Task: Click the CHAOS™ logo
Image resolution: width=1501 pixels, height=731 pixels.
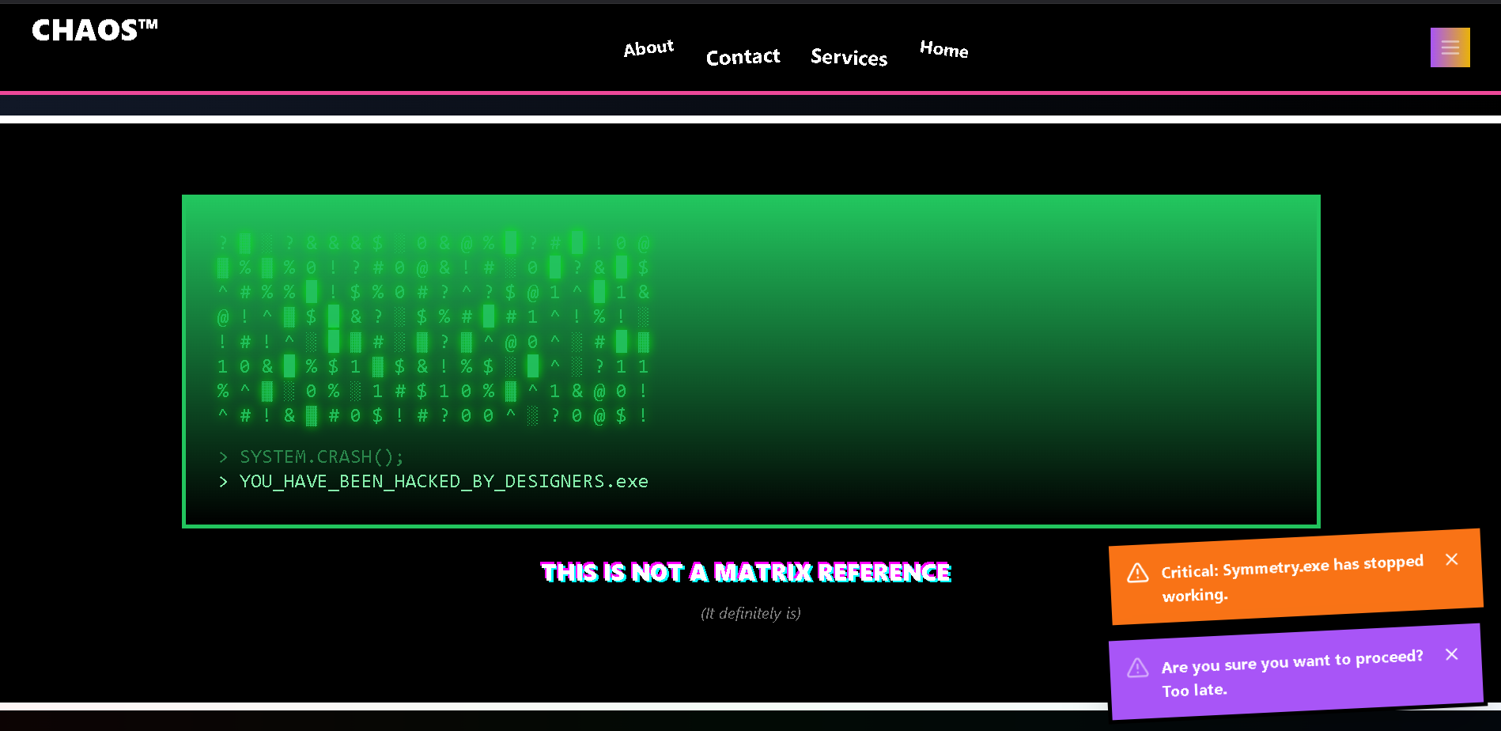Action: click(95, 30)
